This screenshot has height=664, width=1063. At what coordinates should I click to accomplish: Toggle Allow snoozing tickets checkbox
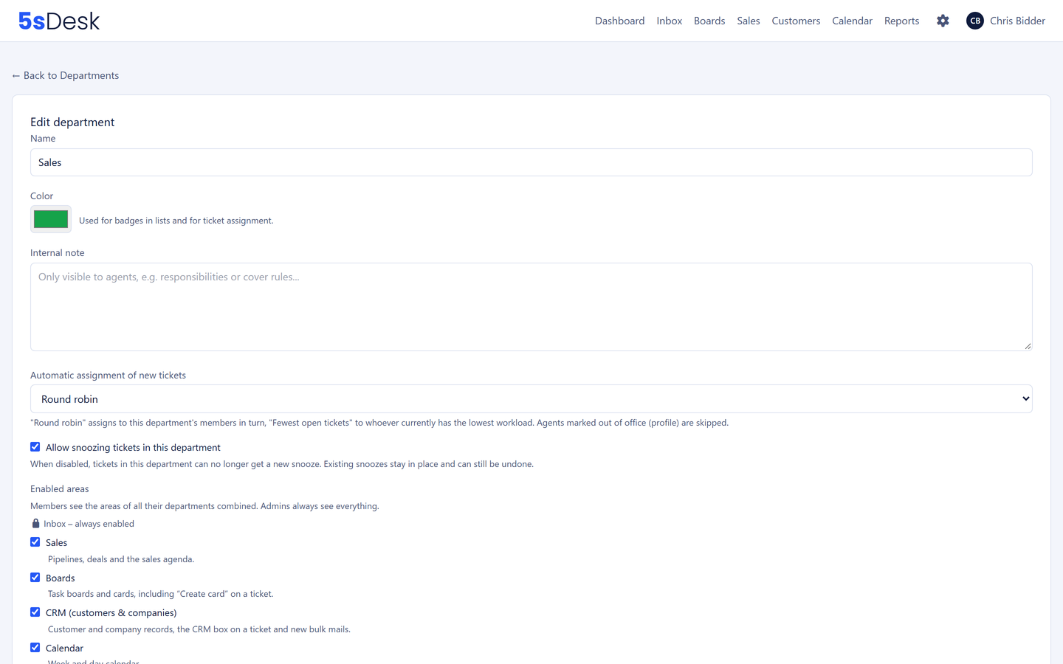35,447
